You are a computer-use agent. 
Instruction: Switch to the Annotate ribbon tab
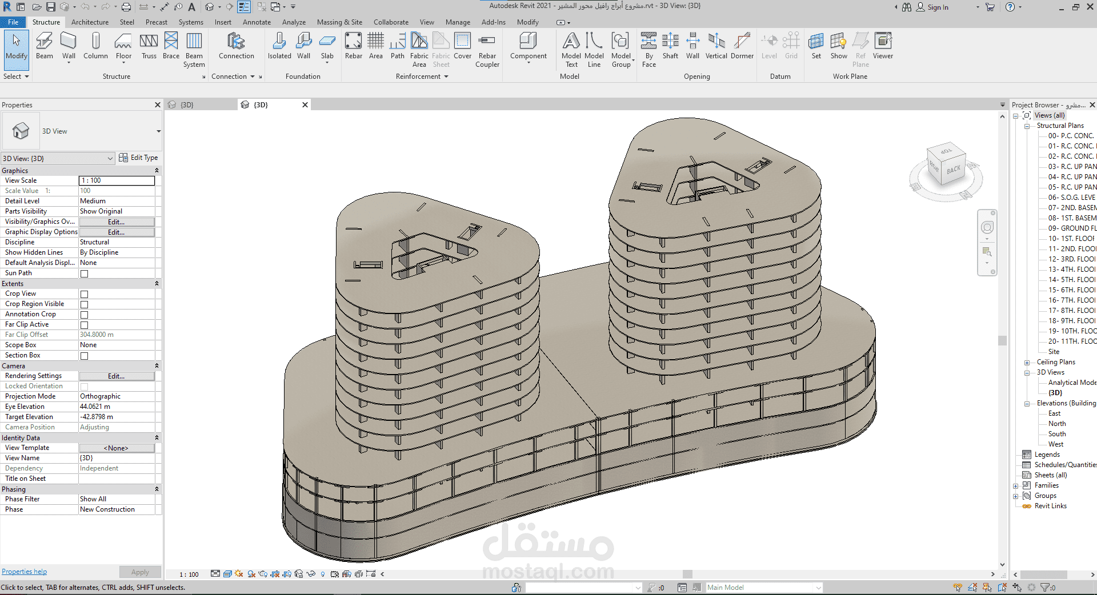(257, 22)
